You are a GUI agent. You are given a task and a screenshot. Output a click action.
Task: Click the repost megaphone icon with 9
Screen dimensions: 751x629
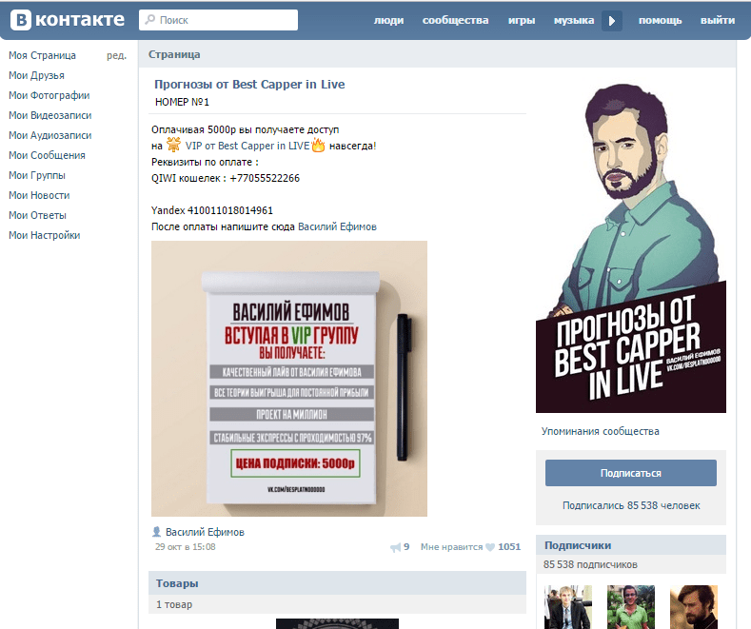tap(395, 547)
